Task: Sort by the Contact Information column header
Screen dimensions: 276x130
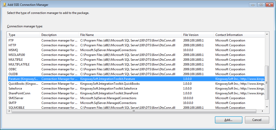Action: click(x=239, y=35)
